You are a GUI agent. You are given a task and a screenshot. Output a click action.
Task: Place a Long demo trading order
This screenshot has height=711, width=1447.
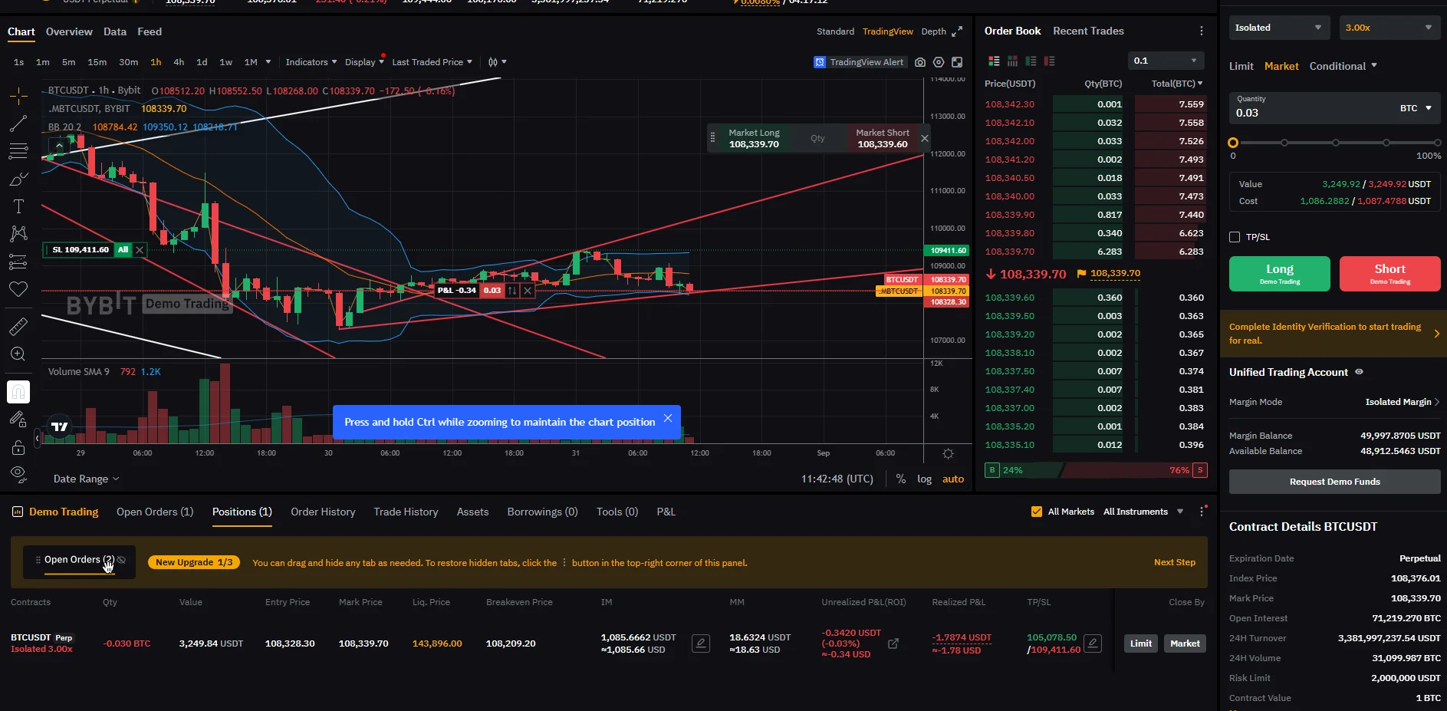coord(1280,274)
